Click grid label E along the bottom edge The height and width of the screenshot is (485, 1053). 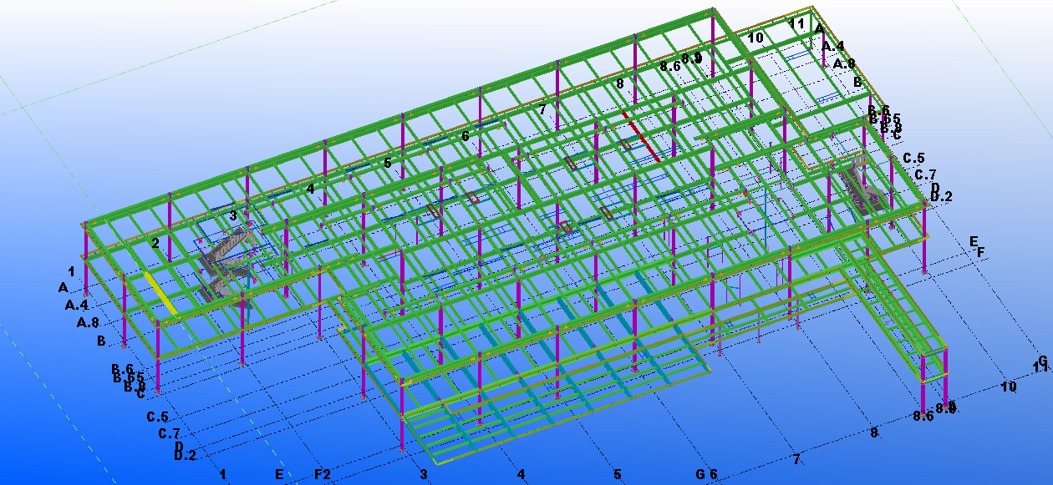pos(279,474)
